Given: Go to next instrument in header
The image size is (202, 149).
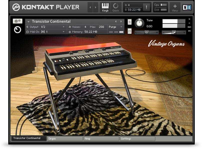Looking at the screenshot, I should 95,7.
